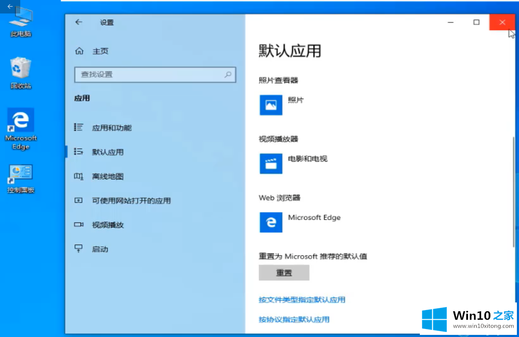Click the Web 浏览器 label

(x=279, y=198)
